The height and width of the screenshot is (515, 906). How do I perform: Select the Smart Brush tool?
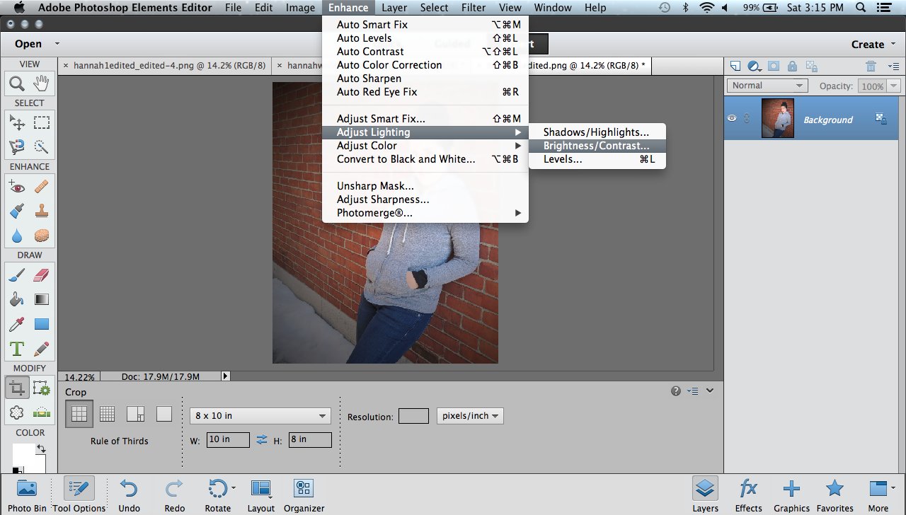click(16, 211)
